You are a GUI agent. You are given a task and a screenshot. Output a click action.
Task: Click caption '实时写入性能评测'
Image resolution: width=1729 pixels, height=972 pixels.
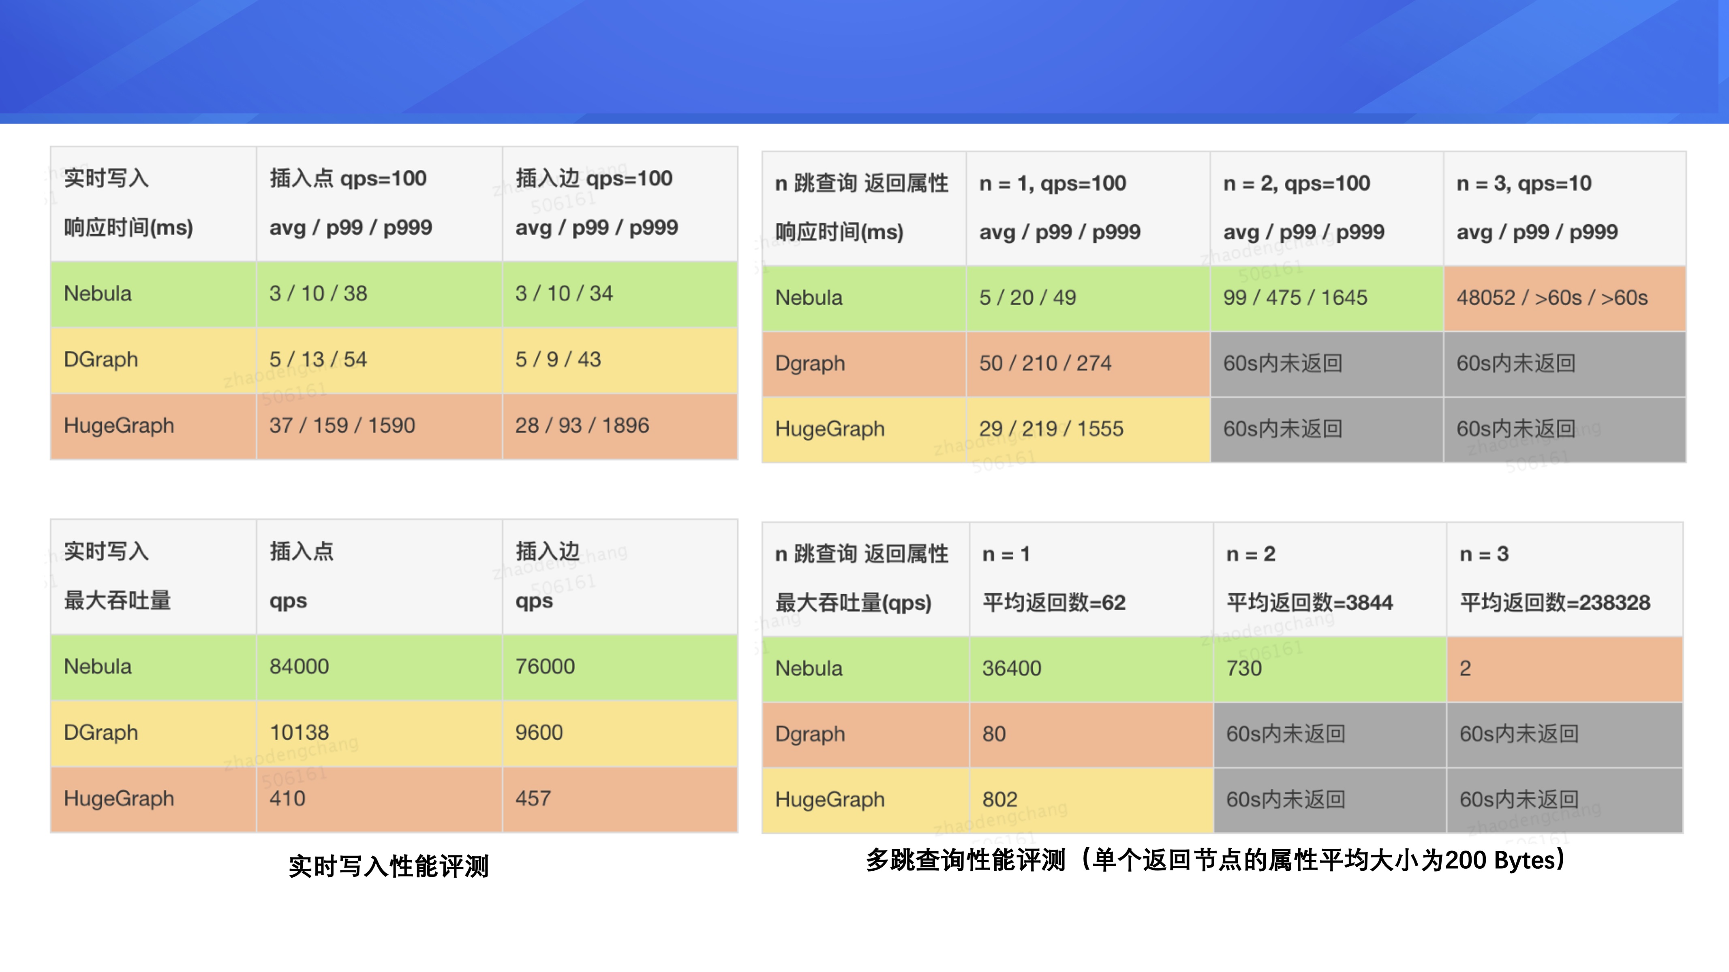[389, 866]
